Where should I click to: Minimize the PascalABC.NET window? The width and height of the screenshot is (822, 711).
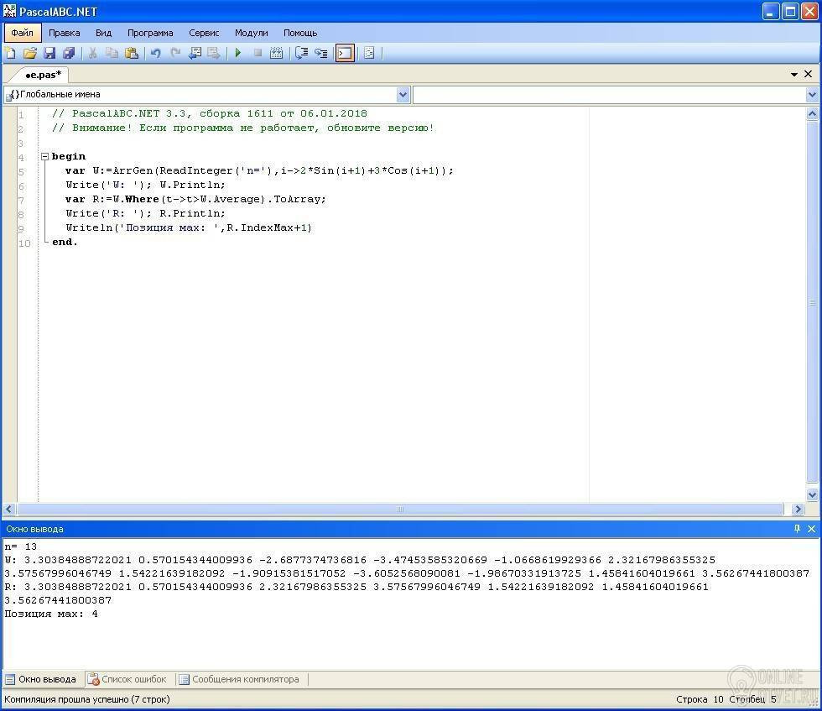[771, 12]
